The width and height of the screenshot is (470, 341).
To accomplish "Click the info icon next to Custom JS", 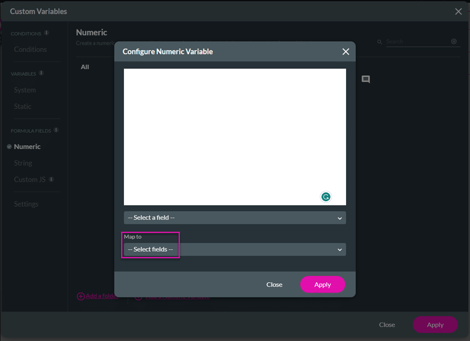I will point(51,179).
